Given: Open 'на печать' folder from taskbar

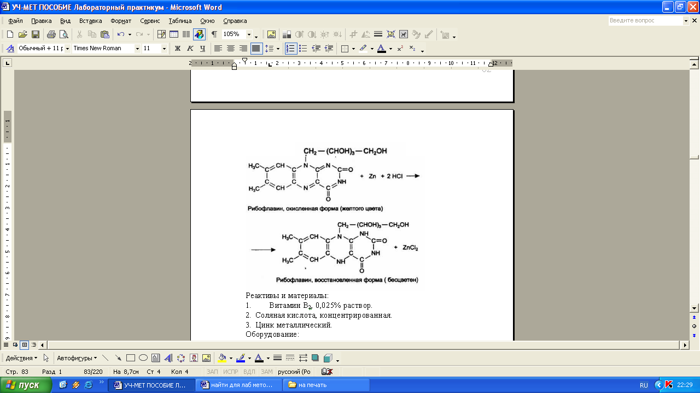Looking at the screenshot, I should (x=326, y=385).
